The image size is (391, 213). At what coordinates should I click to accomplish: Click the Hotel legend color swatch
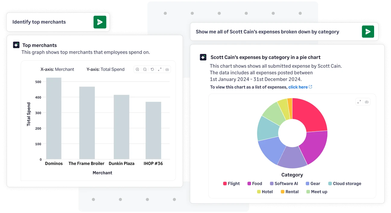259,192
